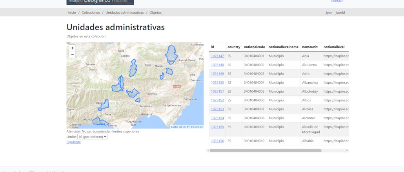Open record 1025149 for Adra

point(217,74)
